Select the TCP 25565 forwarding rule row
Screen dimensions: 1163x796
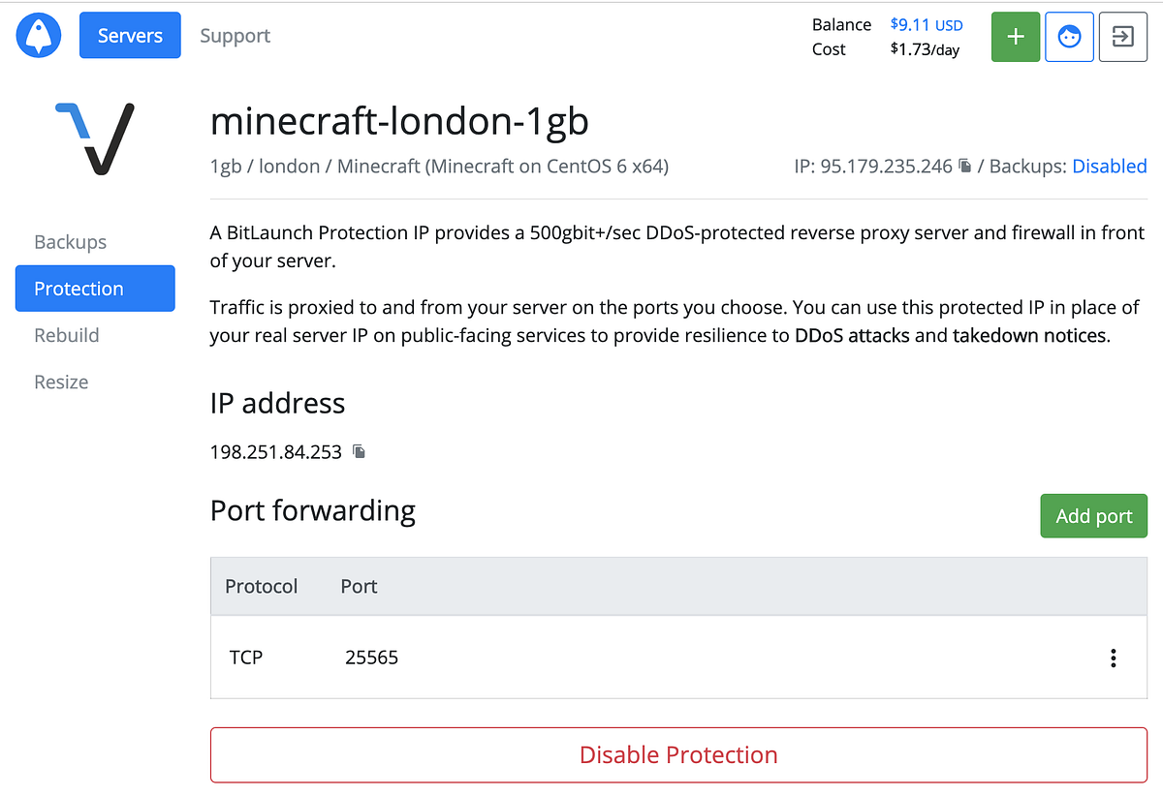[581, 658]
